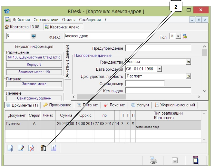Image resolution: width=214 pixels, height=166 pixels.
Task: Click the card number field containing 6
Action: click(x=18, y=36)
